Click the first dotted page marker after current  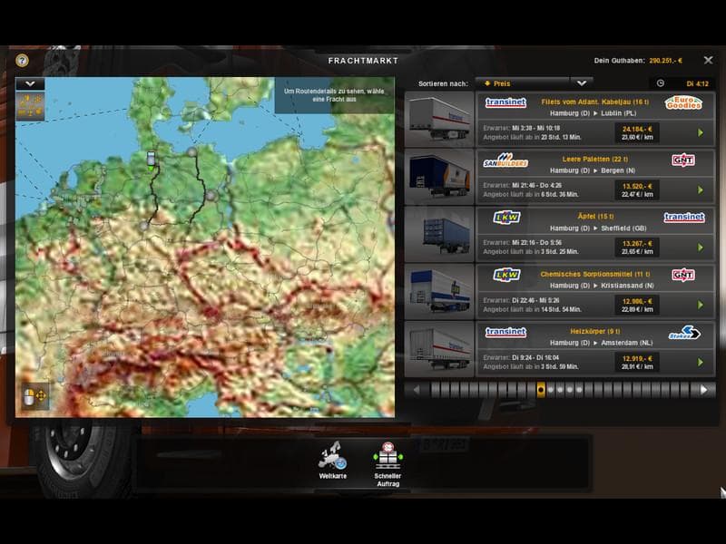tap(550, 390)
